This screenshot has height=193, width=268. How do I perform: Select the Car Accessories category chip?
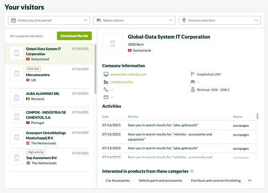tap(118, 180)
